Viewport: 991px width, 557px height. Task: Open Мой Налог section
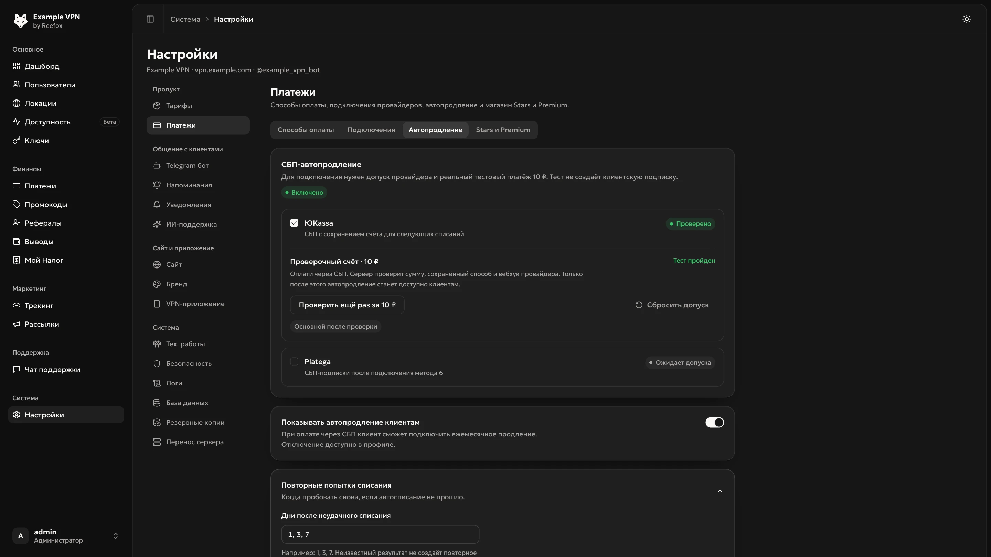(x=66, y=260)
